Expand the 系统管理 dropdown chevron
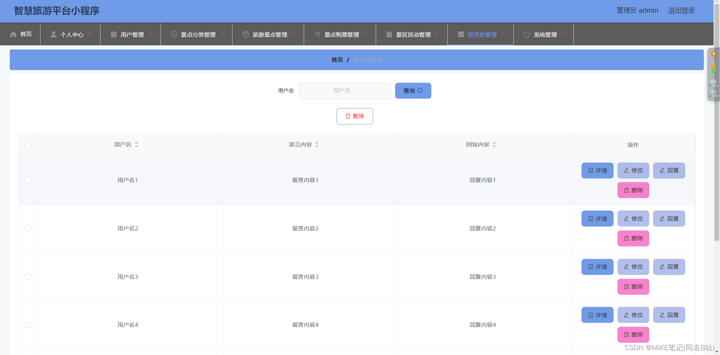Viewport: 720px width, 355px height. tap(563, 34)
